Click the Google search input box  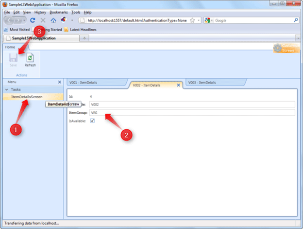(x=253, y=20)
